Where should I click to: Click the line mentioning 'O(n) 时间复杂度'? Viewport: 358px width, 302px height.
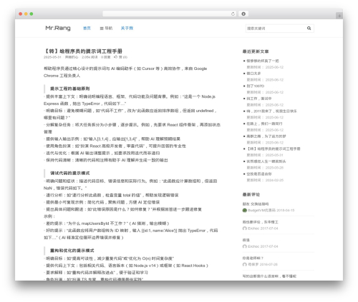pyautogui.click(x=109, y=258)
